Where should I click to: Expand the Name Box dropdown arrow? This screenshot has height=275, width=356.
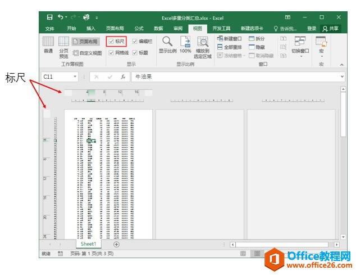click(x=75, y=76)
